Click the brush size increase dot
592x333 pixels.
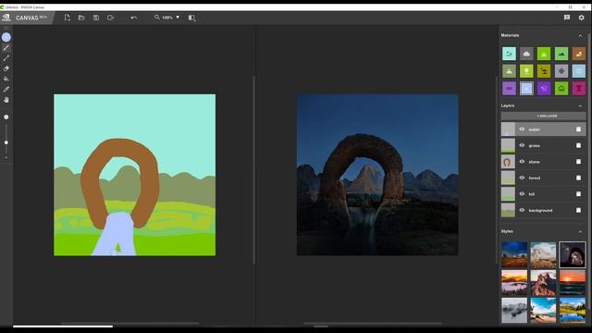[x=6, y=117]
